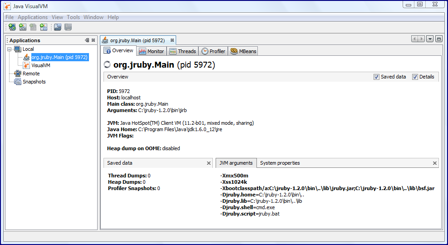
Task: Click the -Djruby.script=jruby.bat argument
Action: tap(250, 214)
